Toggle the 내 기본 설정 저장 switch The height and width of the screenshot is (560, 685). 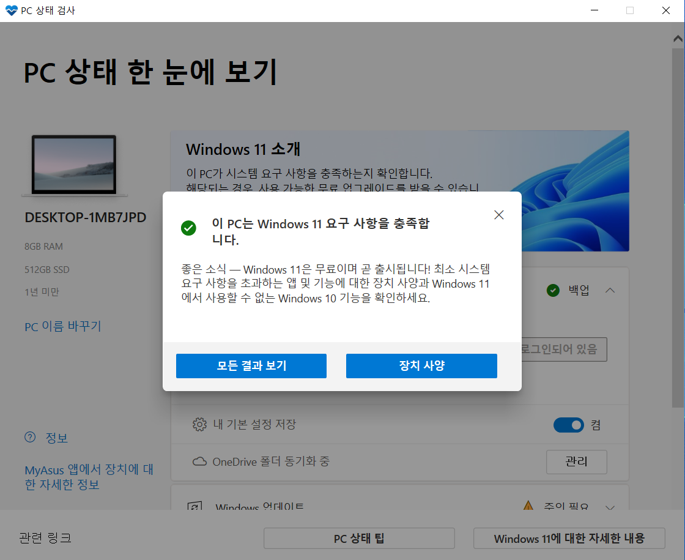coord(568,425)
